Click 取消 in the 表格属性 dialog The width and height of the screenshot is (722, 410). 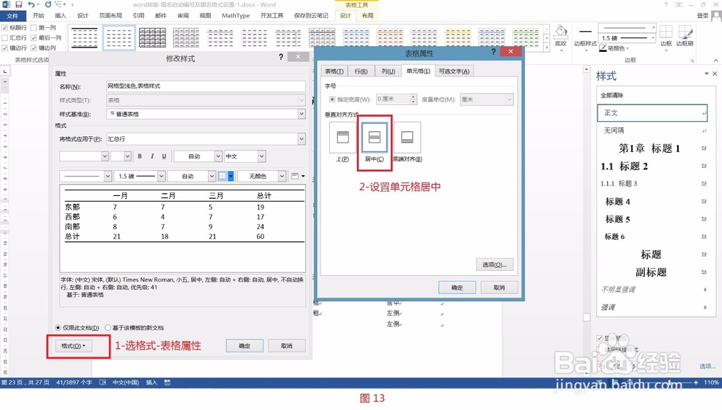pyautogui.click(x=499, y=288)
